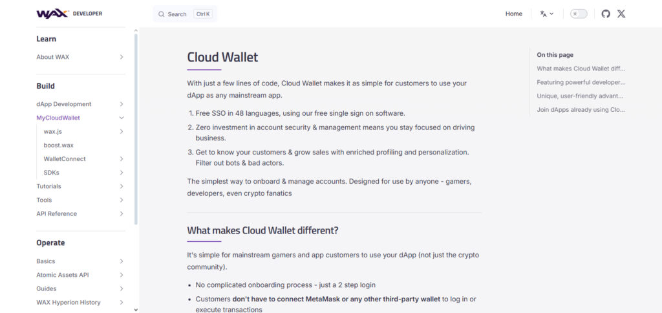Open API Reference sidebar item
Viewport: 662px width, 313px height.
tap(57, 214)
